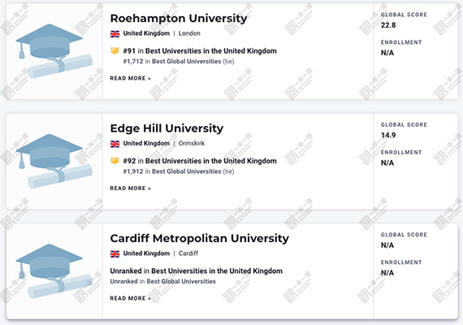The image size is (463, 325).
Task: Click UK flag icon under Cardiff Metropolitan University
Action: coord(115,253)
